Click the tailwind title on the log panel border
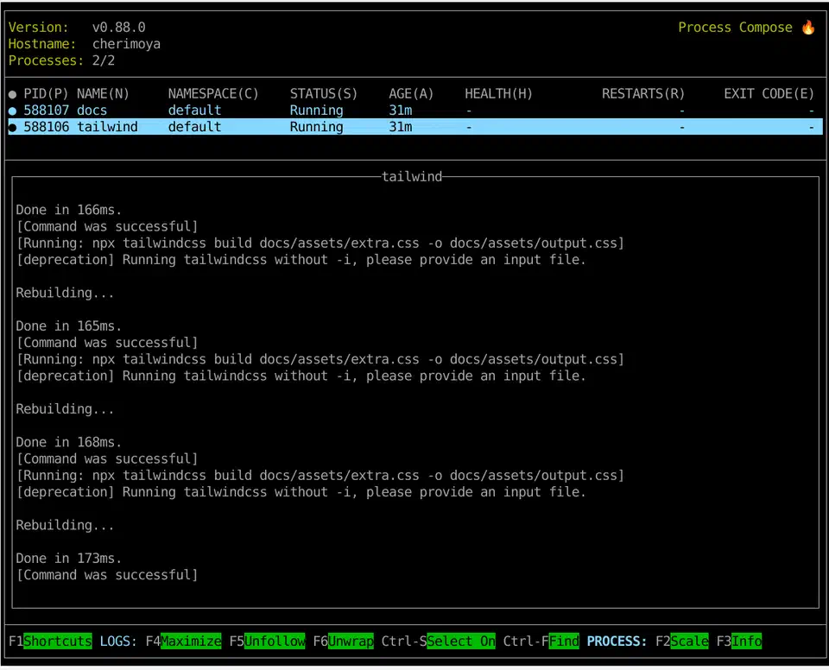 412,176
